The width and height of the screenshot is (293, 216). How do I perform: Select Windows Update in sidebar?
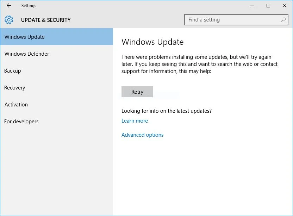coord(57,37)
